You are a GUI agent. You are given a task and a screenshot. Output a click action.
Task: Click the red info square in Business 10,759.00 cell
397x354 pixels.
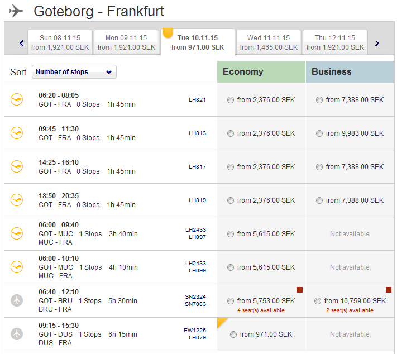(389, 290)
